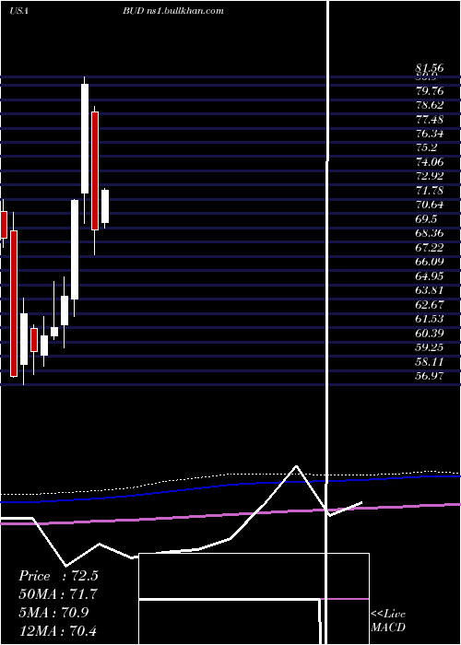The width and height of the screenshot is (461, 645).
Task: Click the 77.48 price axis value
Action: [x=430, y=119]
